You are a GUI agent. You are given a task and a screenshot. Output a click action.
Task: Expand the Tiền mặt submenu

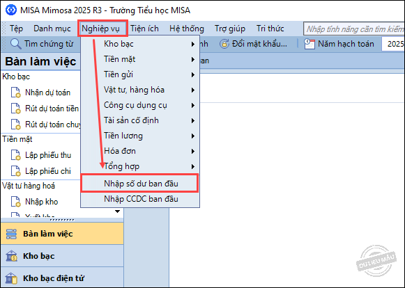[140, 59]
